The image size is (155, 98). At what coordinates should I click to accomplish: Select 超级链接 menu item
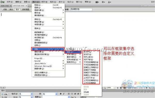click(49, 32)
